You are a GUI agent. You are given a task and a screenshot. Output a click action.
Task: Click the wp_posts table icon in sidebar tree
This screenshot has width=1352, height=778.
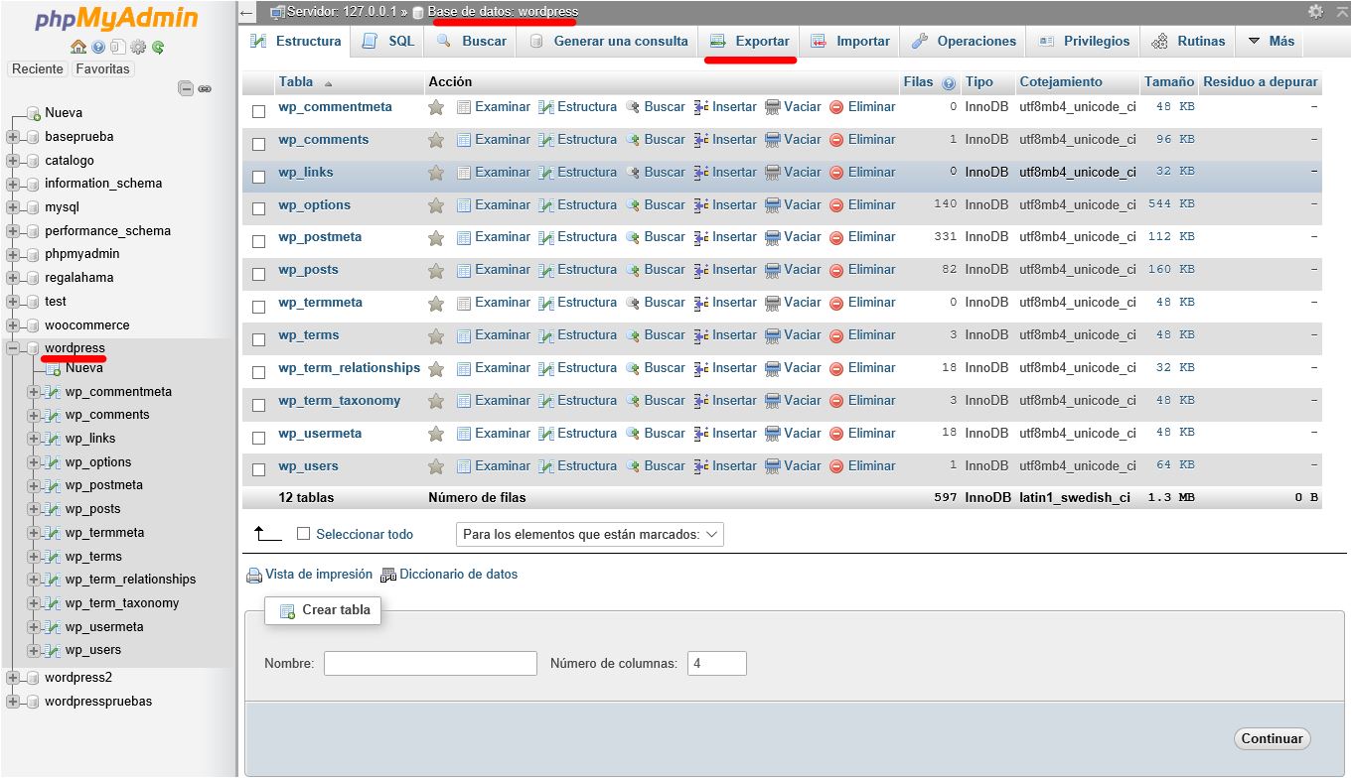tap(54, 509)
